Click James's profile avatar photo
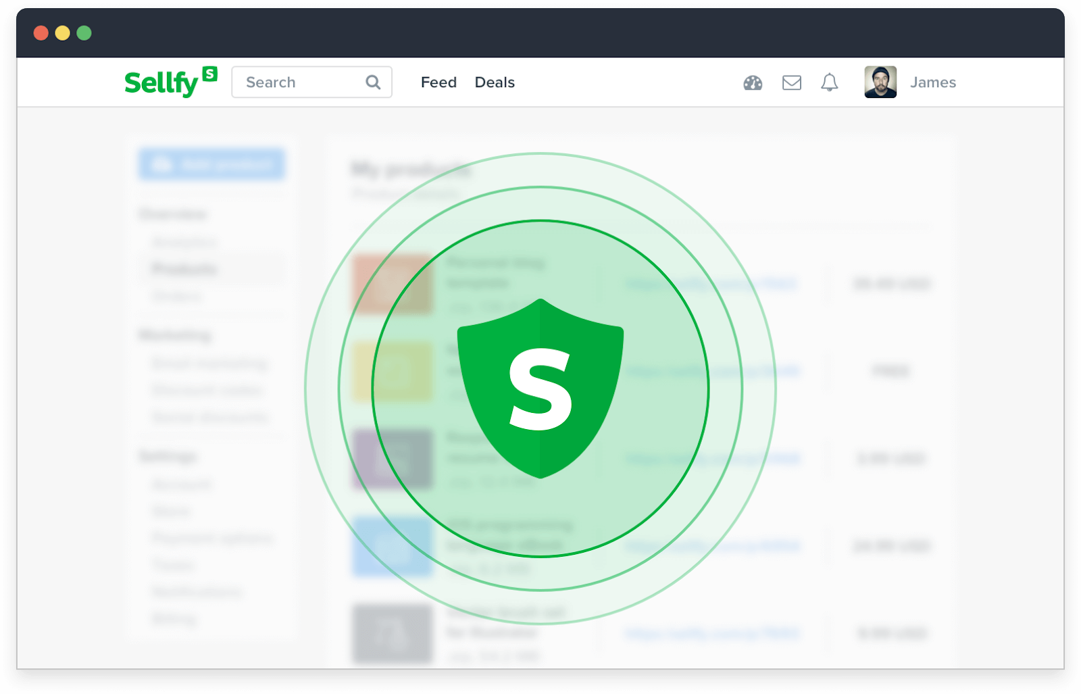Viewport: 1081px width, 694px height. click(880, 82)
